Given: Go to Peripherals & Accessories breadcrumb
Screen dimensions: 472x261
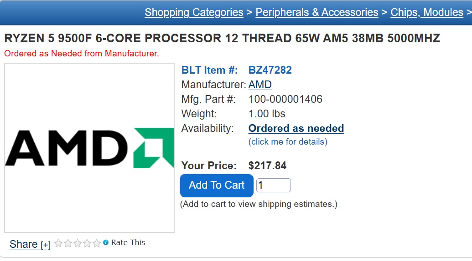Looking at the screenshot, I should (x=317, y=12).
